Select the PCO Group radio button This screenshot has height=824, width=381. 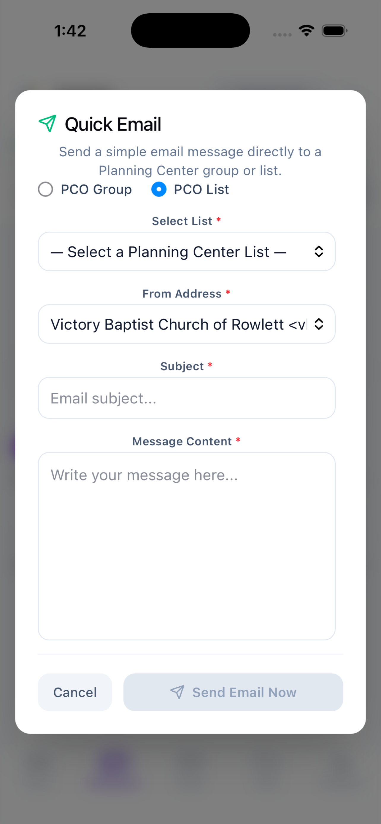pos(45,189)
